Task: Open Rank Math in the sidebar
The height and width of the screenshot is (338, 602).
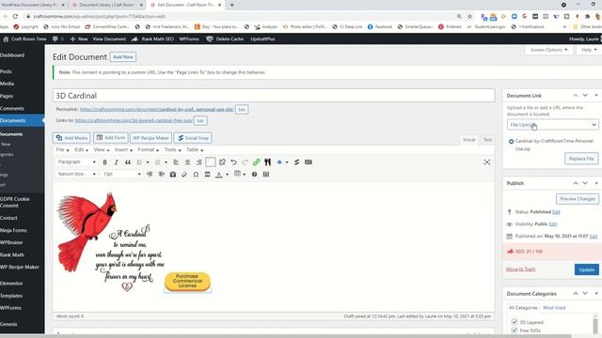Action: (x=12, y=254)
